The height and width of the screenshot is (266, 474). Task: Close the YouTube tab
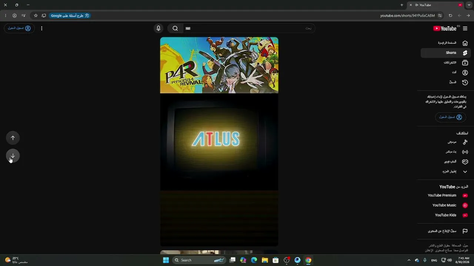[411, 5]
